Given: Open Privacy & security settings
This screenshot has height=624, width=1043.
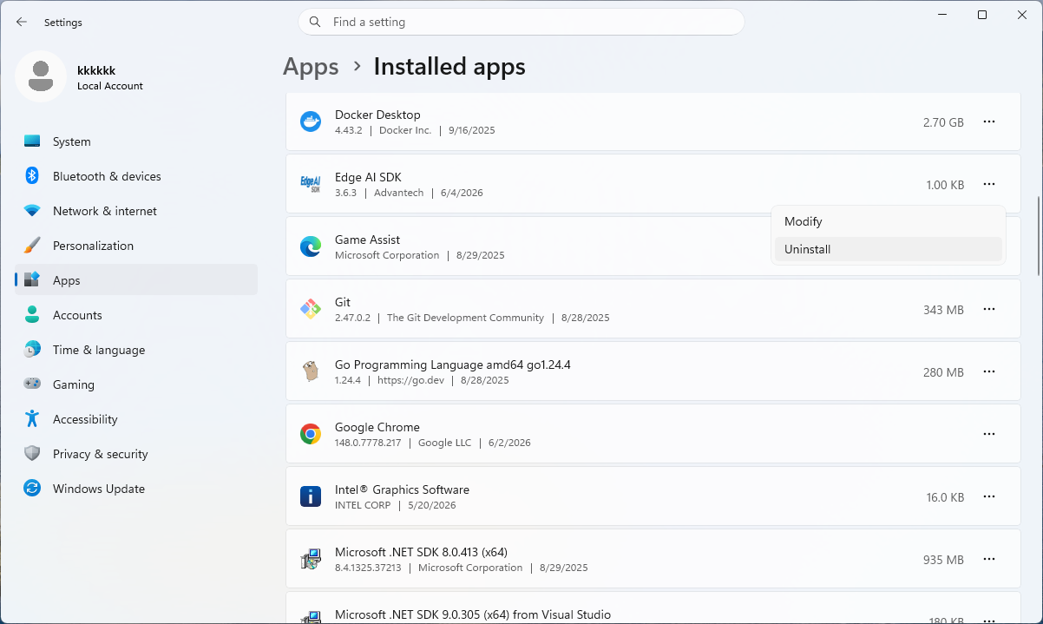Looking at the screenshot, I should (136, 454).
